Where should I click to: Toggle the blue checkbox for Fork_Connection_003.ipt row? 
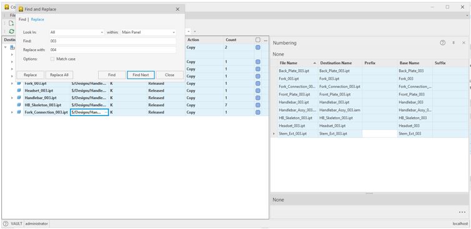(258, 112)
